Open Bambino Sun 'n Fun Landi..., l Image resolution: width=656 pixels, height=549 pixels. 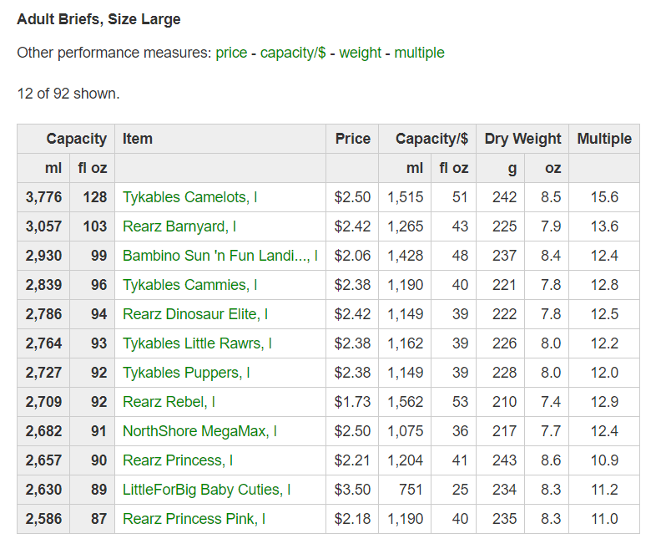coord(220,256)
